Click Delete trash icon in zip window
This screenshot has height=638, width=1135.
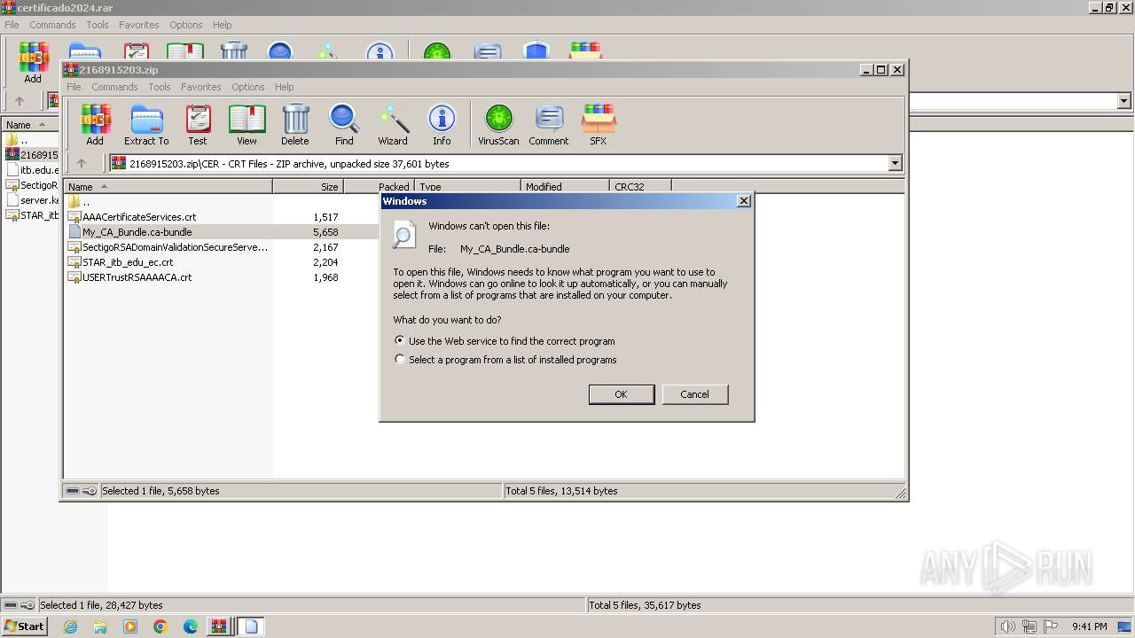coord(295,124)
